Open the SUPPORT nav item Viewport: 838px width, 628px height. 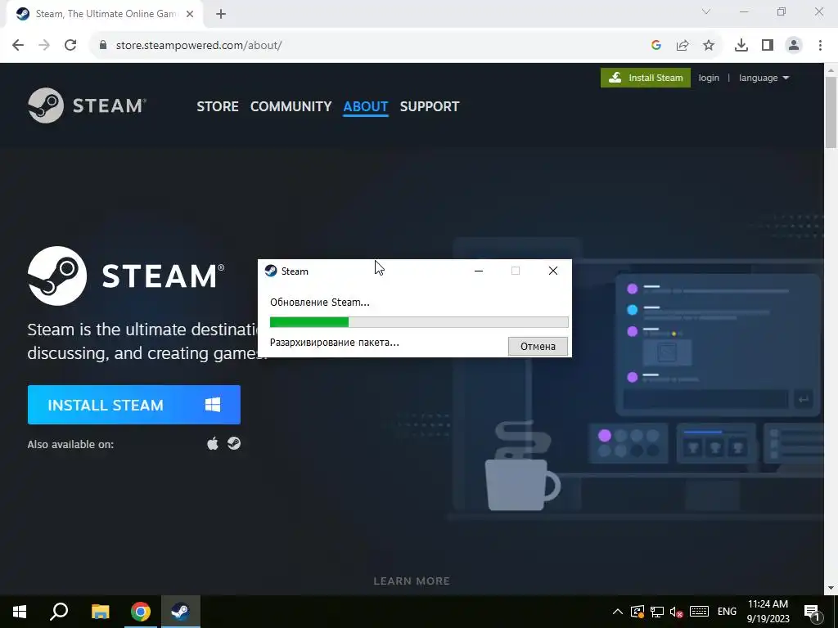pyautogui.click(x=429, y=106)
